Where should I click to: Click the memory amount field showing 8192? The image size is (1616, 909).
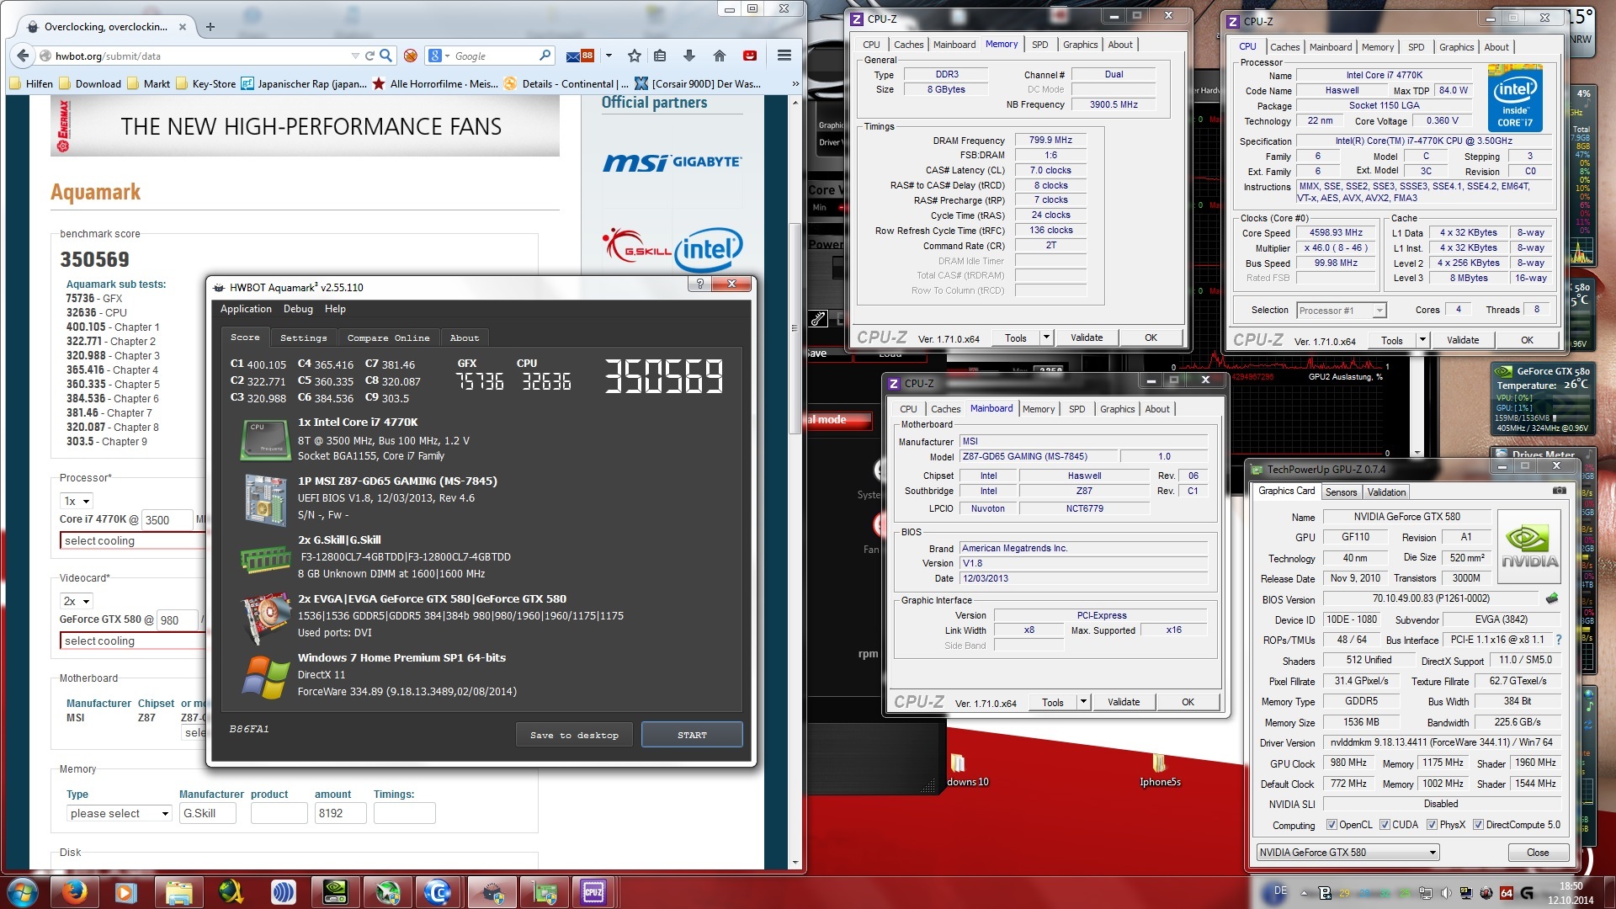pos(340,813)
